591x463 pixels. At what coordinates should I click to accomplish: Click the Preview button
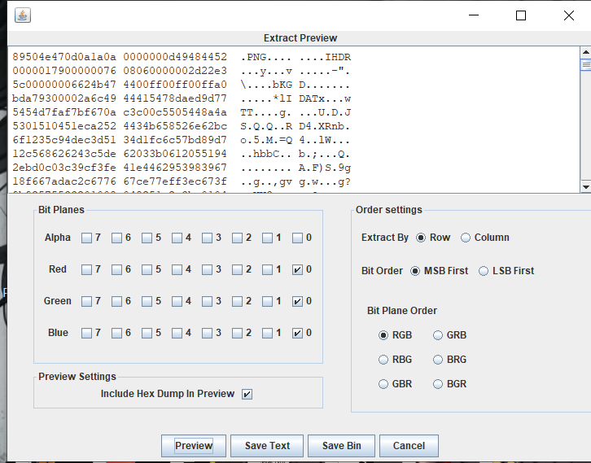click(x=194, y=446)
